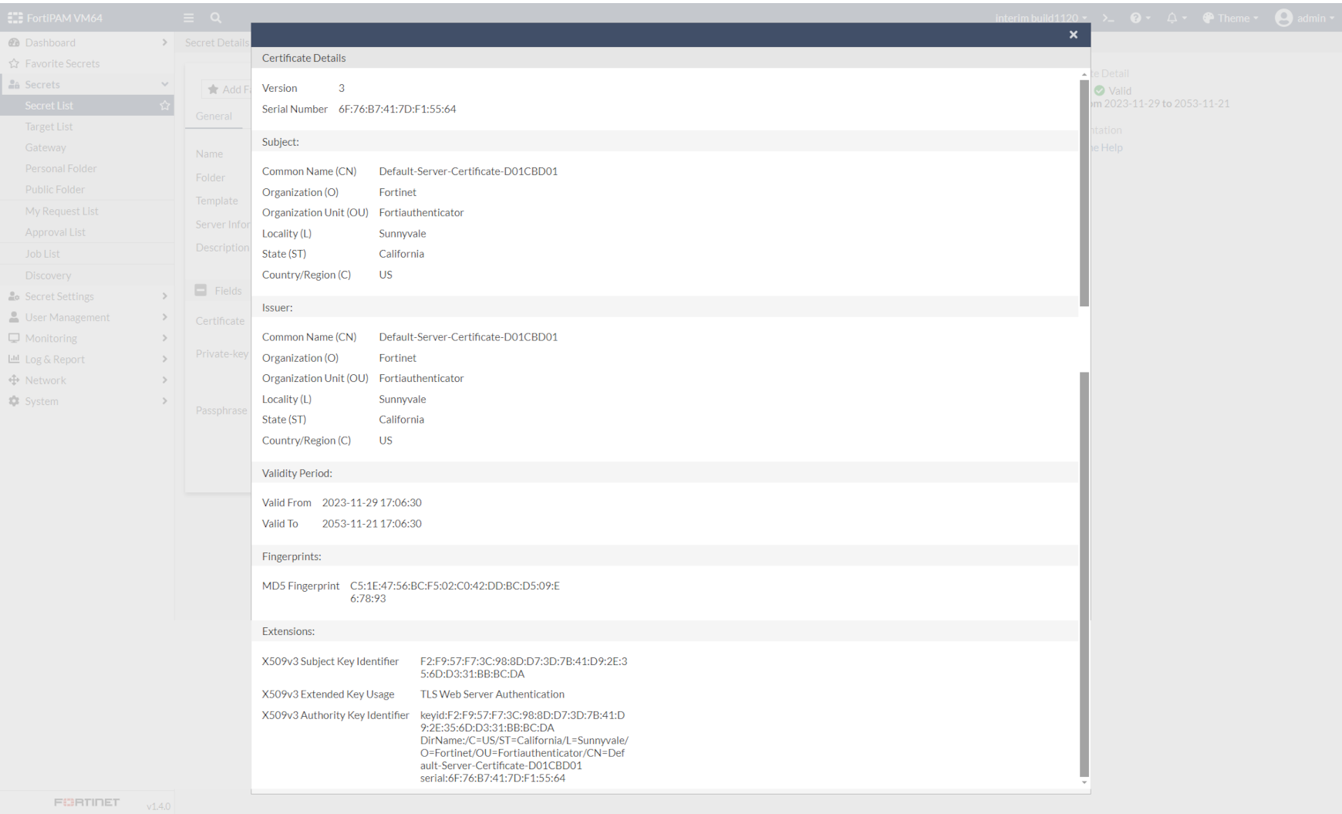Click Subject Common Name Default-Server-Certificate value
Screen dimensions: 1342x814
click(468, 171)
